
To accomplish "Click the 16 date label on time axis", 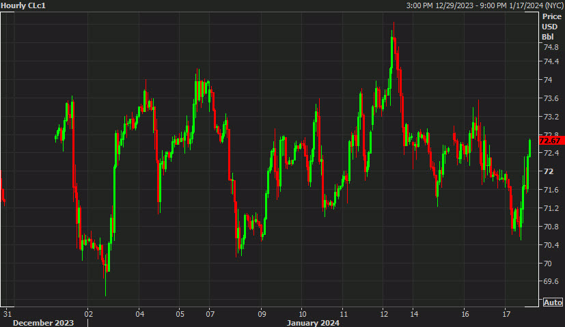I will pos(465,314).
